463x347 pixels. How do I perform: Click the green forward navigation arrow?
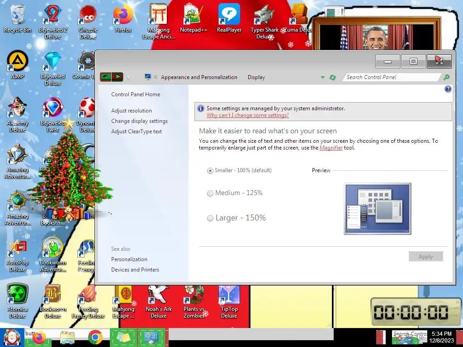pyautogui.click(x=118, y=77)
